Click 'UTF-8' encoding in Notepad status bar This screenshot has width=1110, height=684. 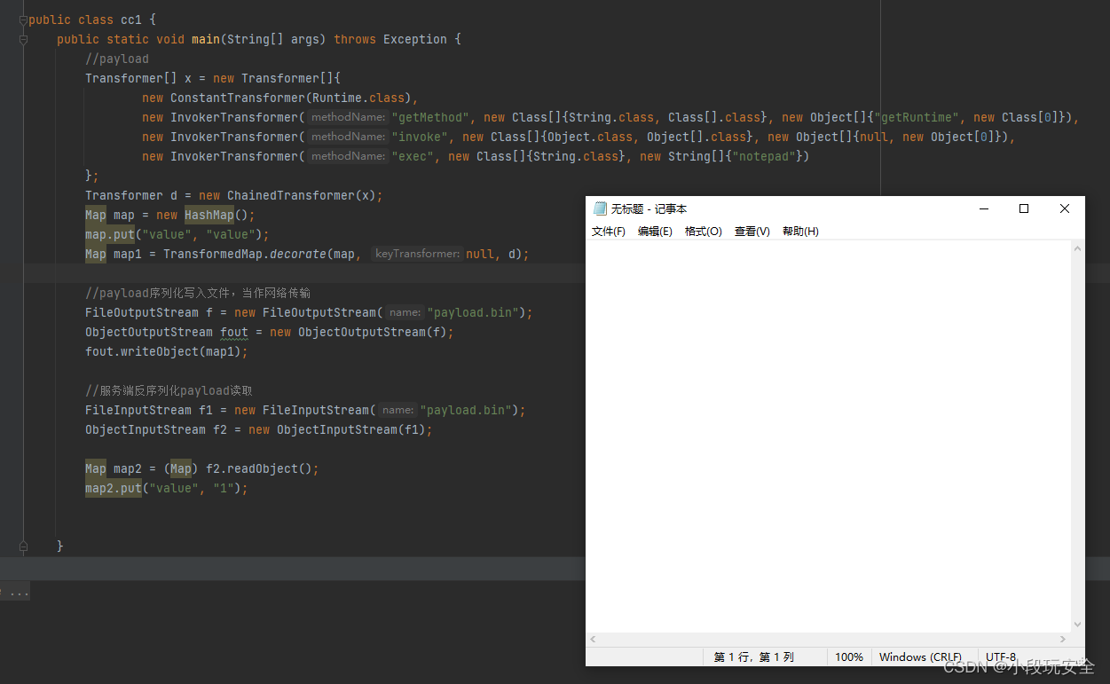pyautogui.click(x=1001, y=657)
